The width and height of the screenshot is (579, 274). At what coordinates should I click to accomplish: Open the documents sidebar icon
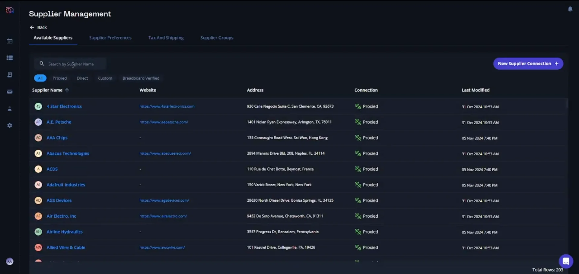point(10,75)
